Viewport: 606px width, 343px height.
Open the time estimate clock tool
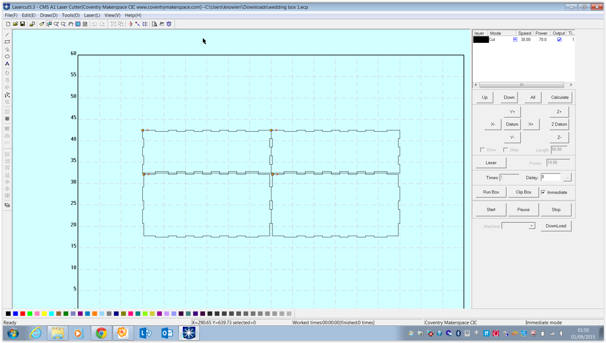click(169, 24)
